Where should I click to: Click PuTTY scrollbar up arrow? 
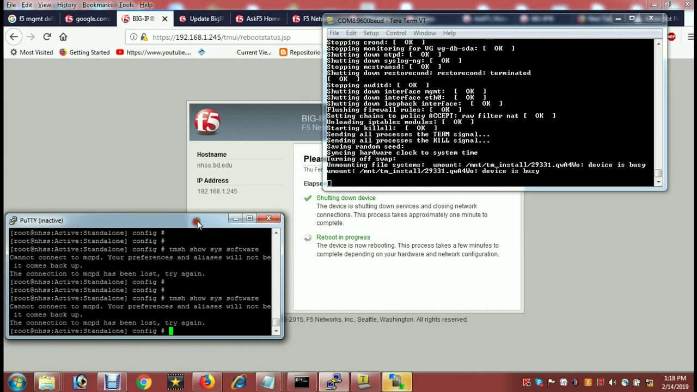(x=276, y=233)
